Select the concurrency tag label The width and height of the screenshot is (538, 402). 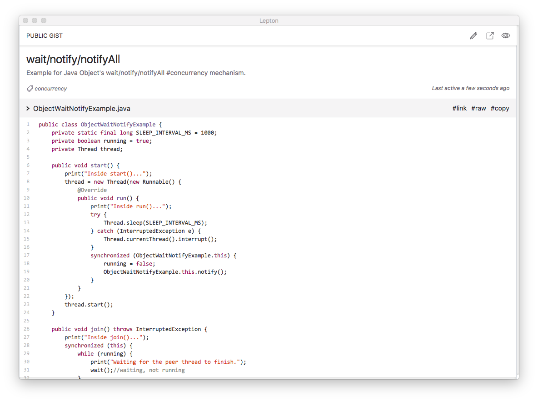click(51, 89)
